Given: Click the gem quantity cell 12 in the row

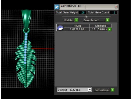Looking at the screenshot, I should (94, 29).
